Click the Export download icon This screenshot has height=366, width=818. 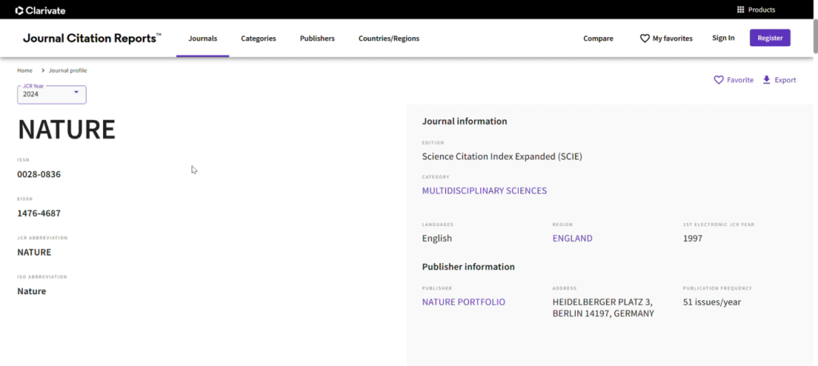click(766, 79)
